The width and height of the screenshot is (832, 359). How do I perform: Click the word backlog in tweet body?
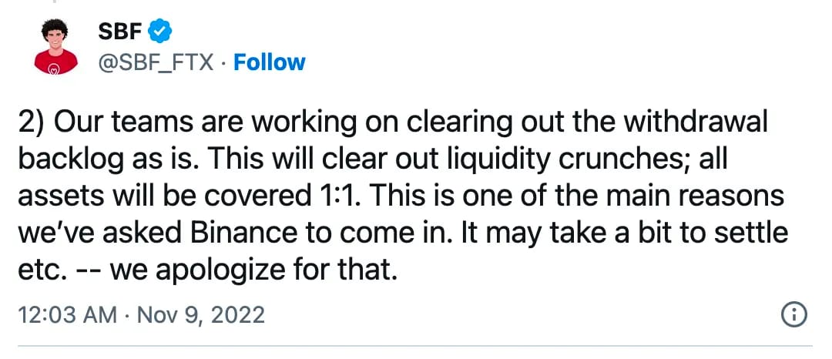pos(70,161)
